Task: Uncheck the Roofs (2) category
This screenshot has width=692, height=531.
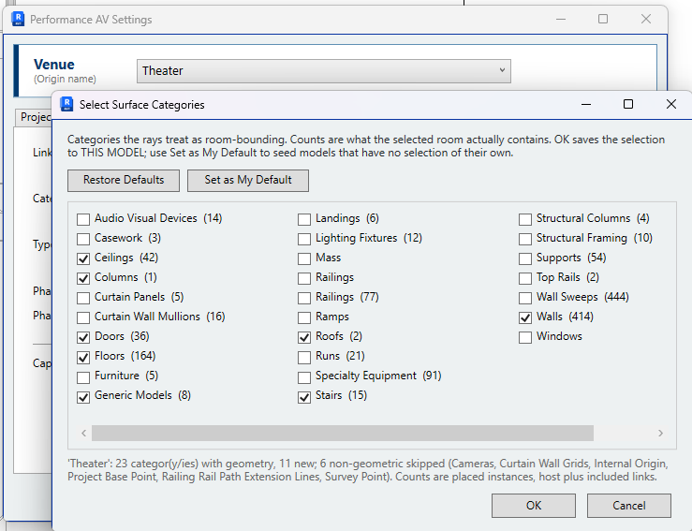Action: pyautogui.click(x=304, y=337)
